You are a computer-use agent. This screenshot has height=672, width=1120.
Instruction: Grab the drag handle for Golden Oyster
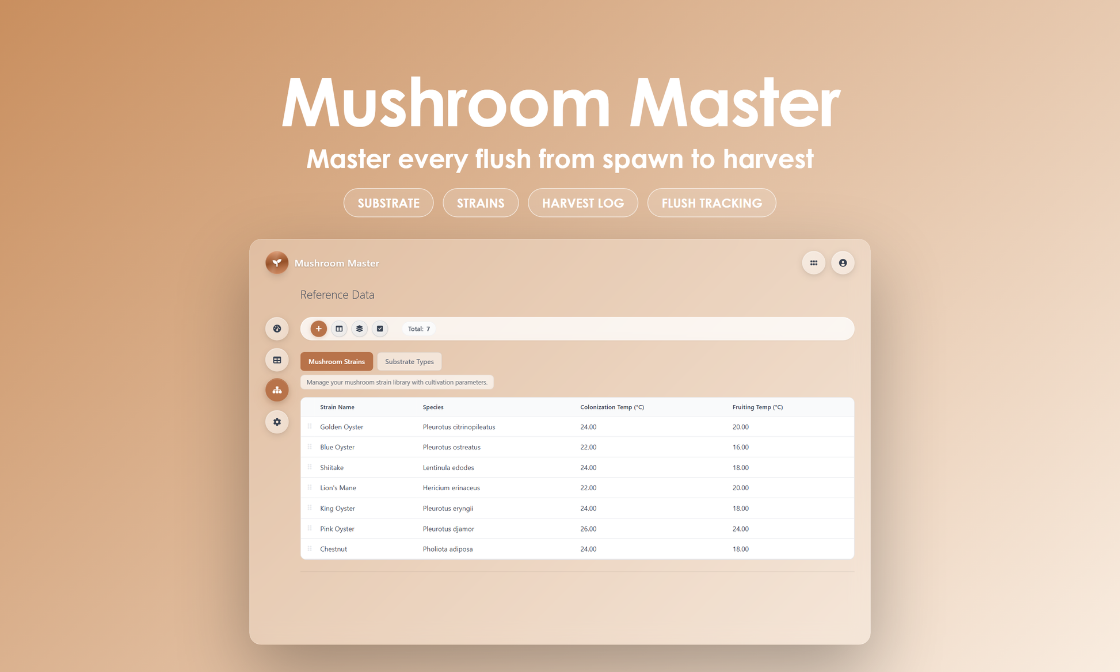[310, 426]
